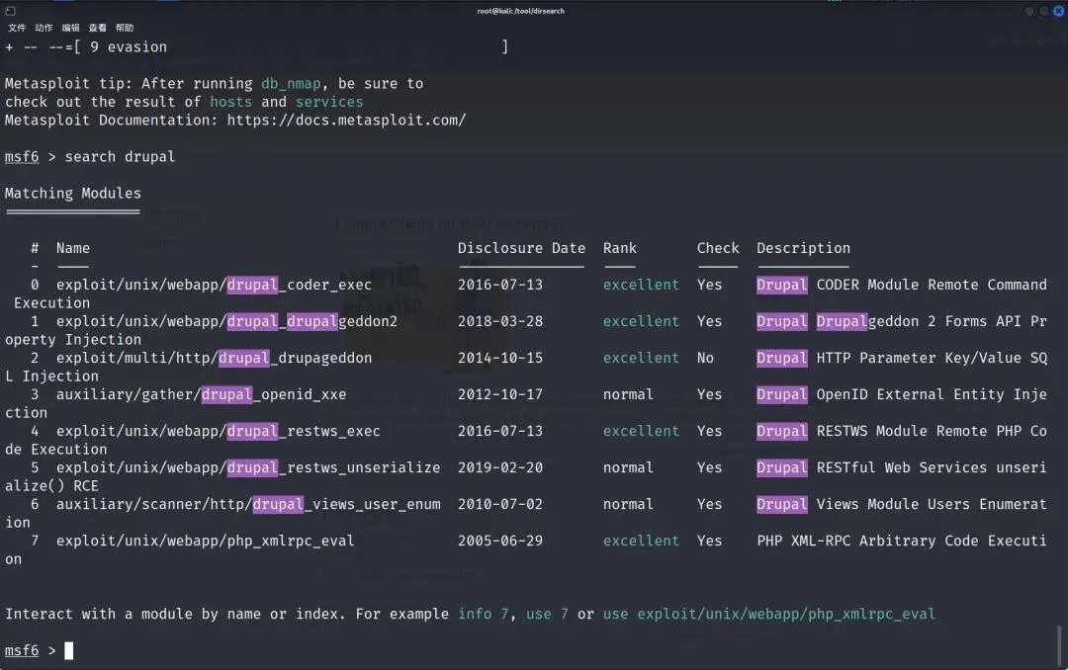The image size is (1068, 670).
Task: Click the 'Name' column header
Action: [73, 248]
